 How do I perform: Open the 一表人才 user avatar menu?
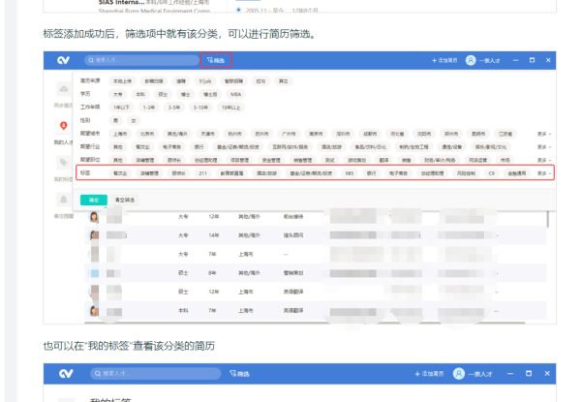pos(472,60)
